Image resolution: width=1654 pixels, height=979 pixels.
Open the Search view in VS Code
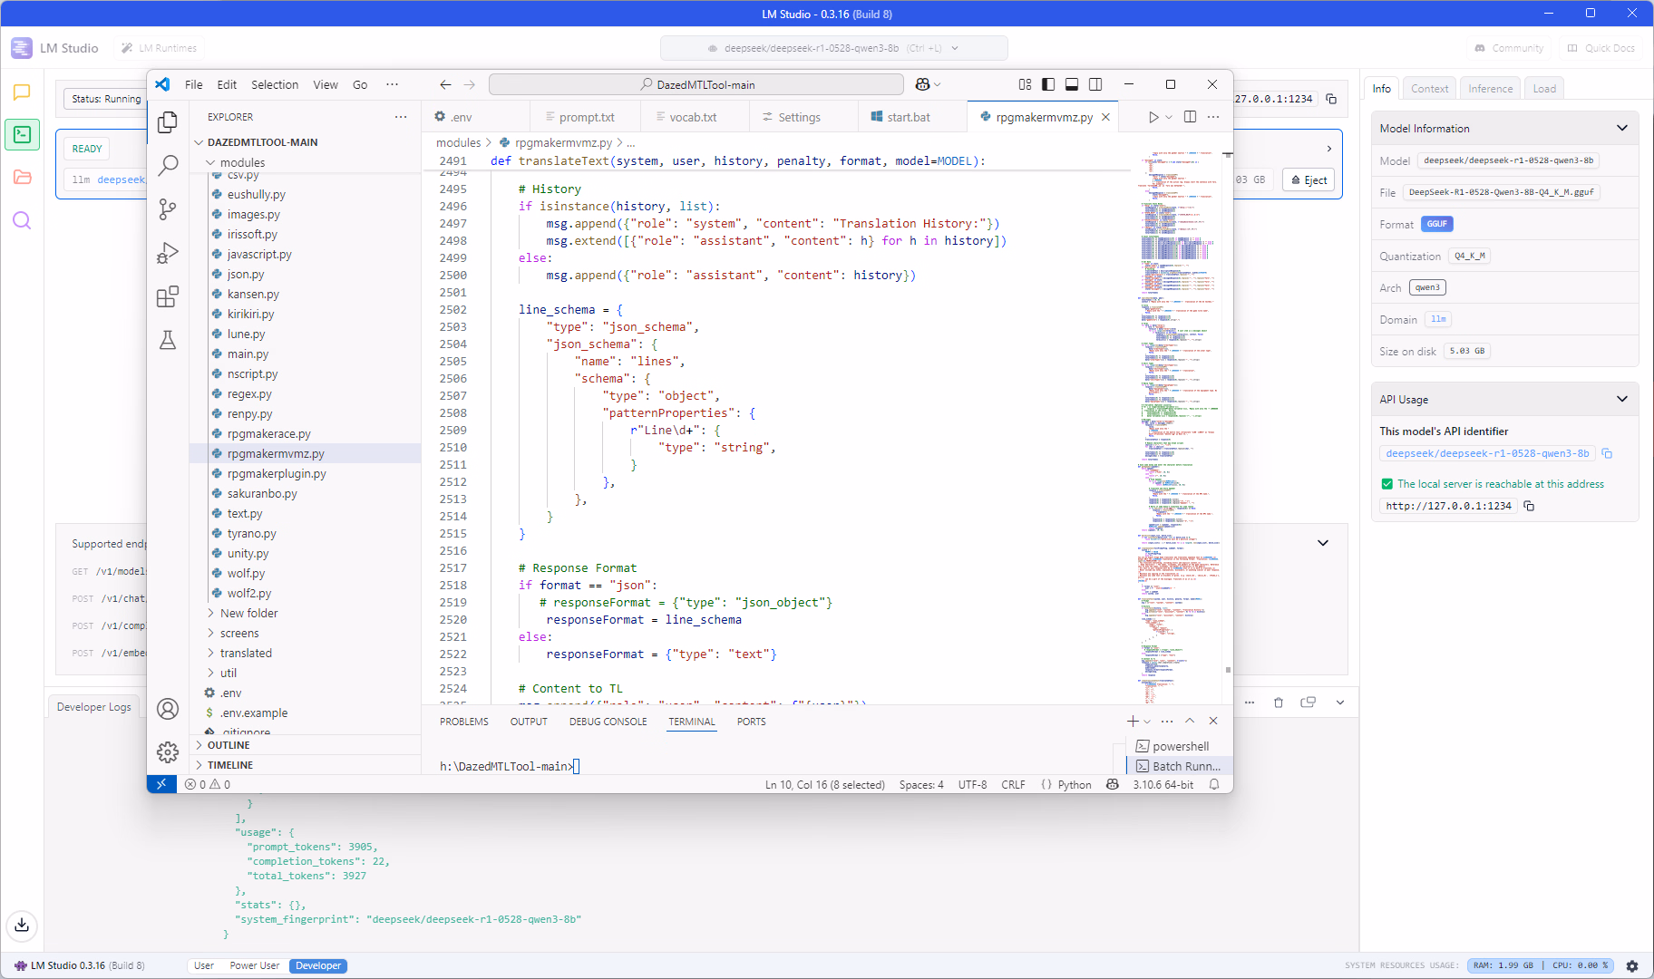click(x=168, y=165)
